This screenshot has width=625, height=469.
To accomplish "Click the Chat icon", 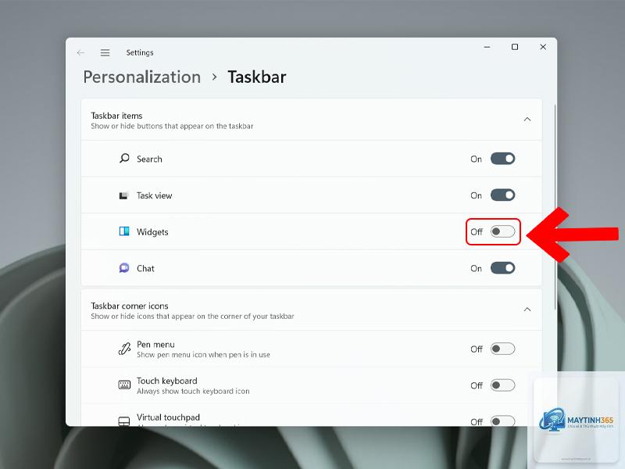I will pos(124,268).
